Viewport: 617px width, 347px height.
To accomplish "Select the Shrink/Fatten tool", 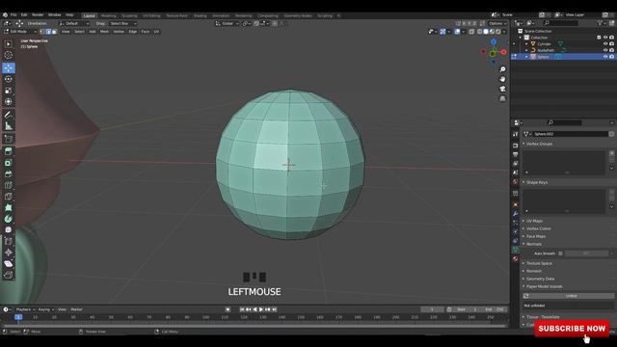I will point(9,253).
